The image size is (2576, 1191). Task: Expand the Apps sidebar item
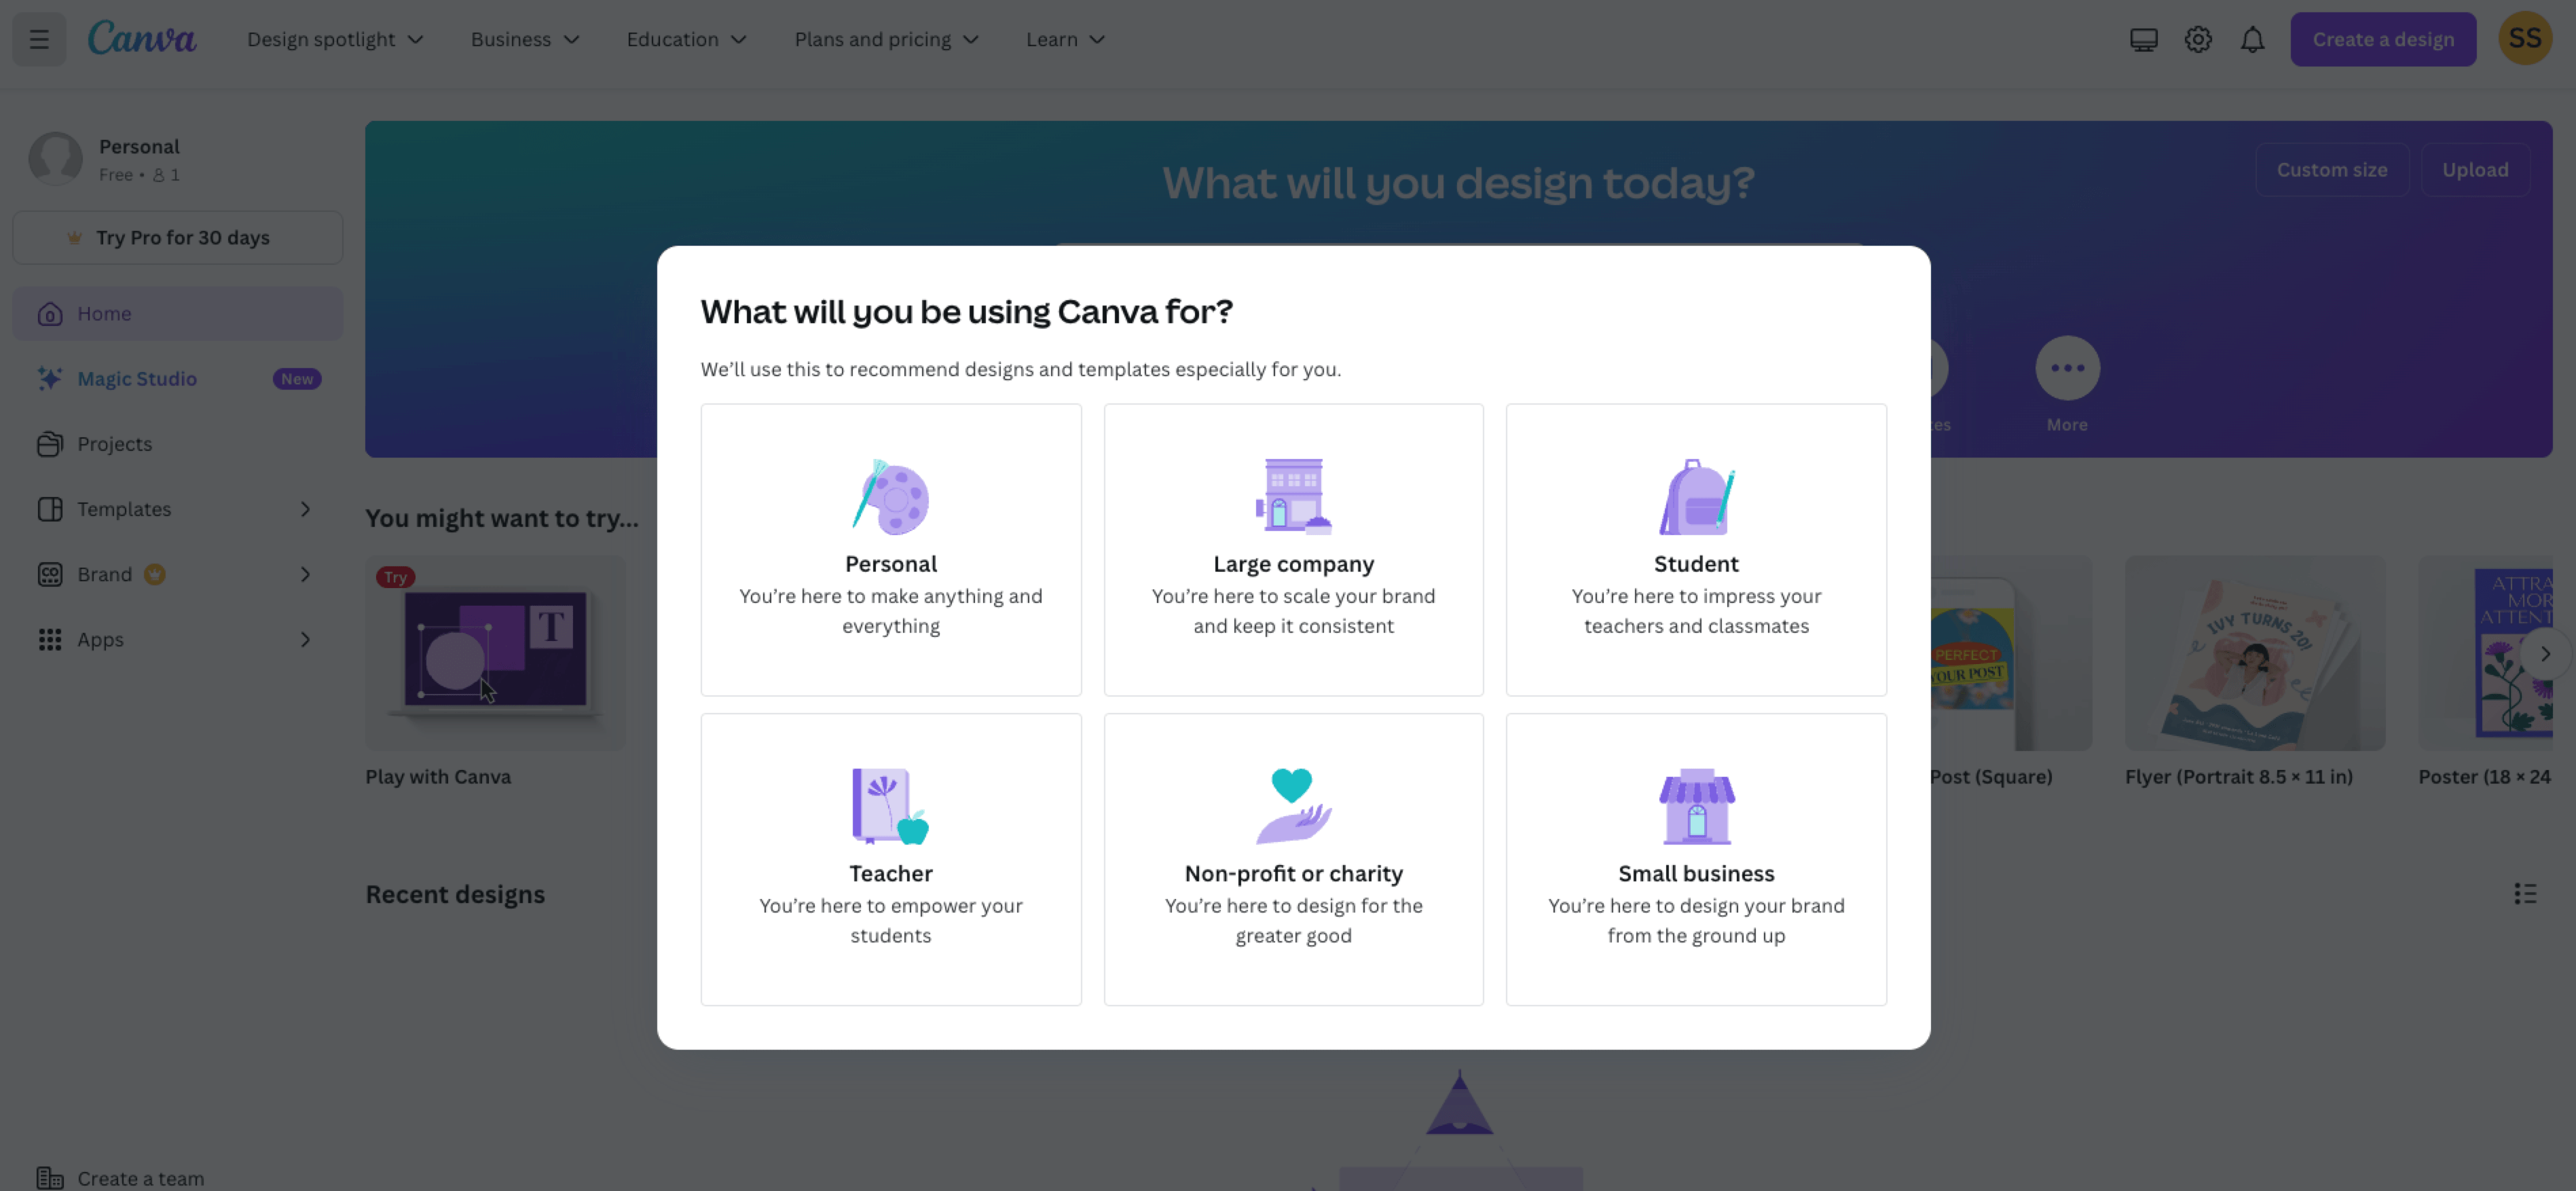100,639
